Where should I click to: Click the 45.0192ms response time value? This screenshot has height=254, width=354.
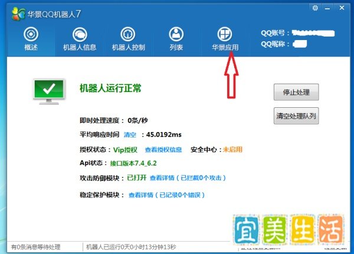164,135
